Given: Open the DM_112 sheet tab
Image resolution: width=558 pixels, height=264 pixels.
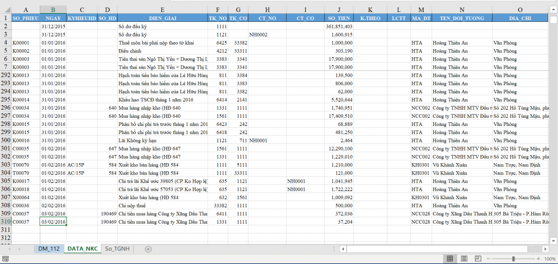Looking at the screenshot, I should pyautogui.click(x=48, y=249).
